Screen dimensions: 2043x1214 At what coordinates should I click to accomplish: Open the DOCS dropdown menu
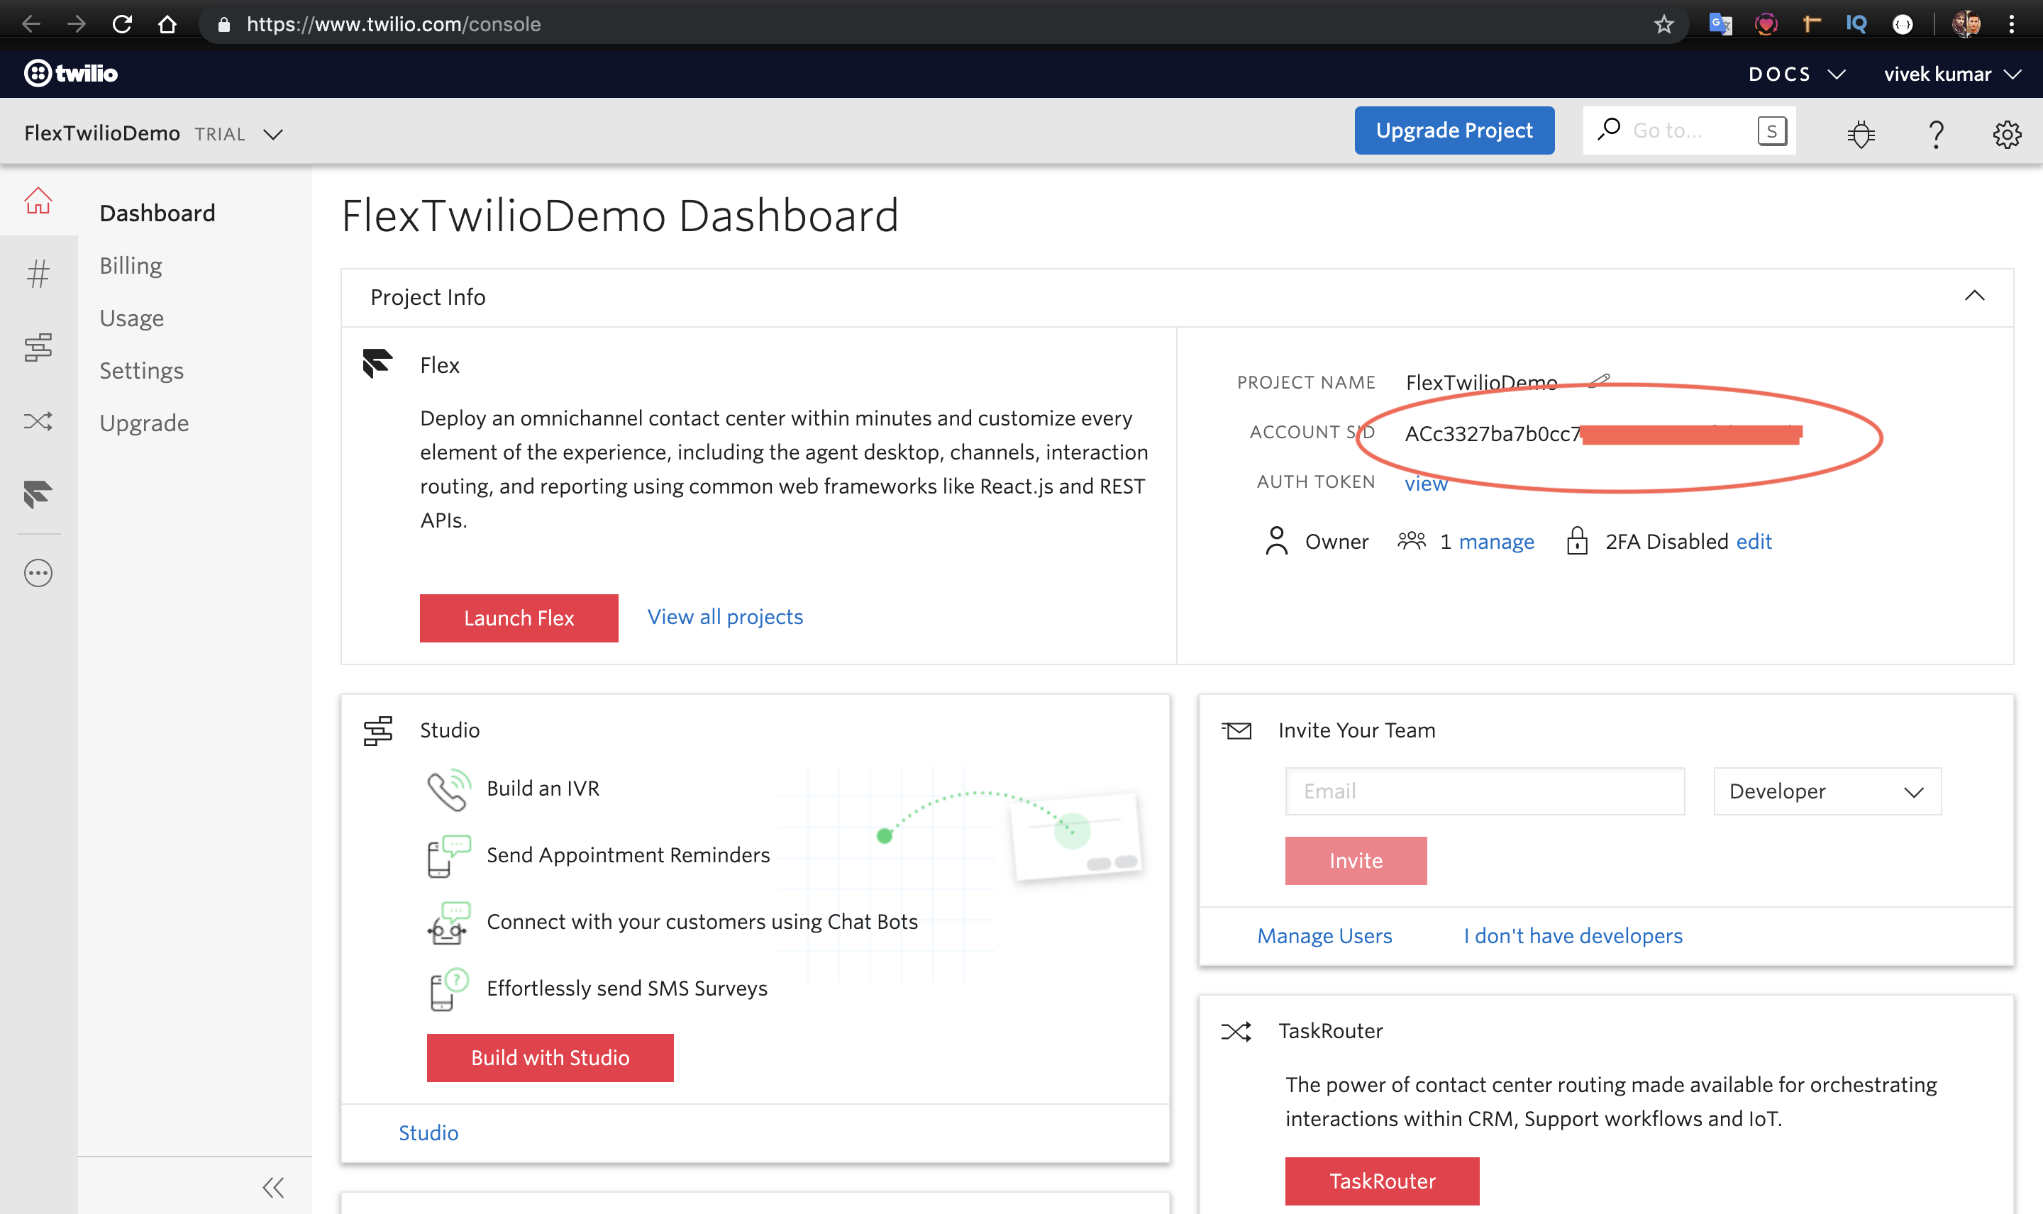click(1796, 74)
